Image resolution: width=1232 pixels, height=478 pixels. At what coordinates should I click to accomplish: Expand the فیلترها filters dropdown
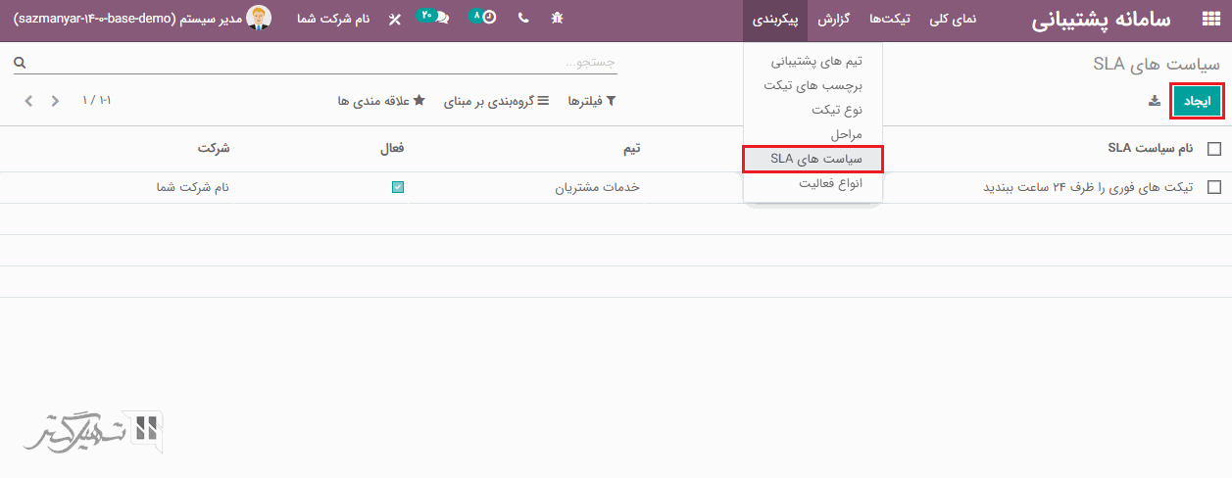coord(592,101)
